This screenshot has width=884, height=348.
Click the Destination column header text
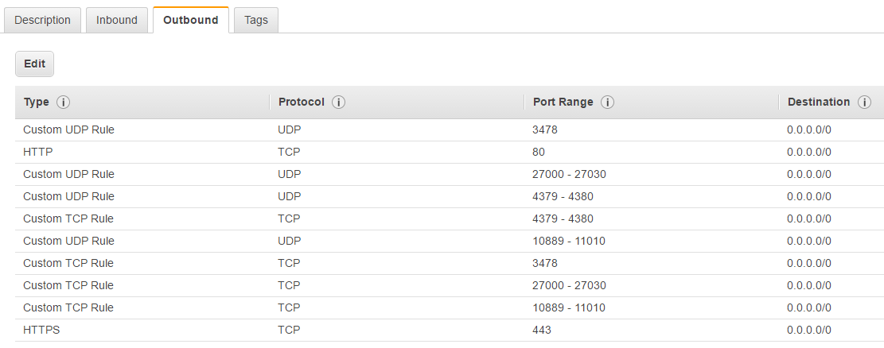(x=819, y=102)
